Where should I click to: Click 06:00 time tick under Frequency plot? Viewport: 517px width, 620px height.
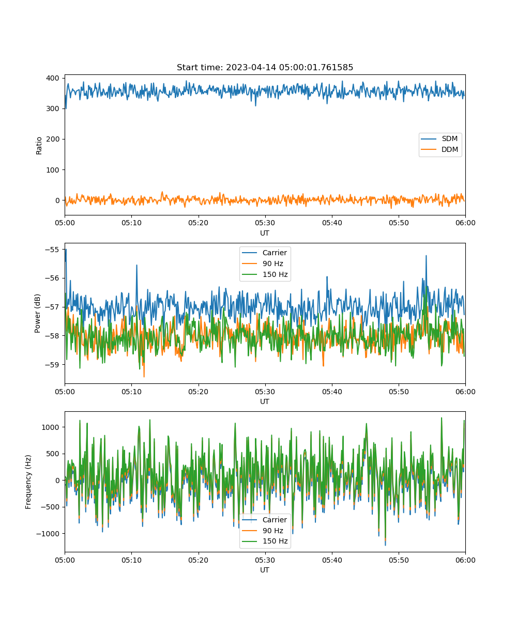[465, 560]
